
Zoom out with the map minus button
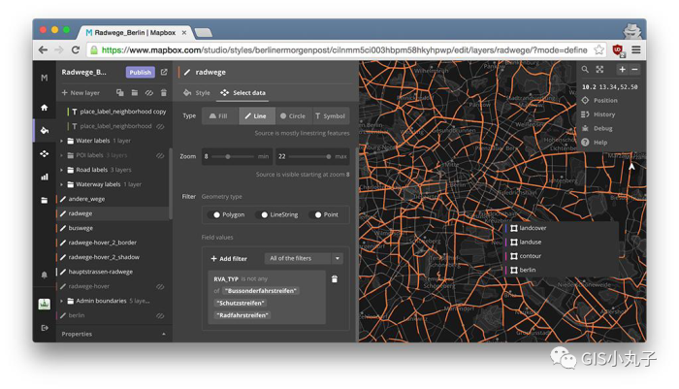click(635, 70)
